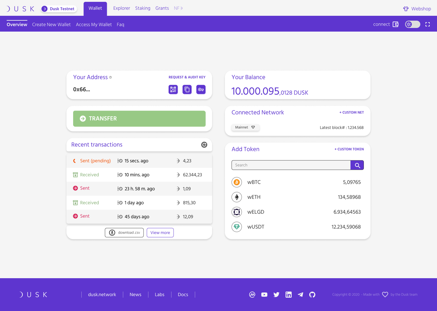Open the Twitter footer icon
Image resolution: width=437 pixels, height=311 pixels.
(276, 295)
